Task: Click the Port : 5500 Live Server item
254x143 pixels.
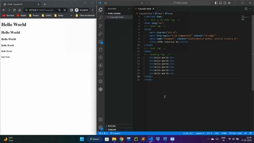Action: point(235,133)
